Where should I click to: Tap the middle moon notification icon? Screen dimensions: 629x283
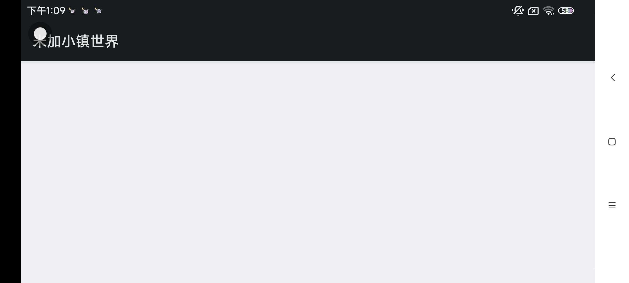(x=85, y=11)
